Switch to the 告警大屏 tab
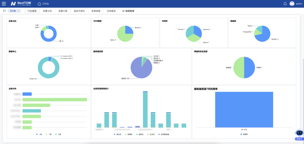The image size is (304, 144). coord(63,11)
